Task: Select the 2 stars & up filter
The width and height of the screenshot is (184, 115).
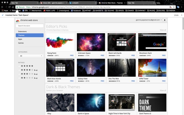Action: tap(19, 78)
